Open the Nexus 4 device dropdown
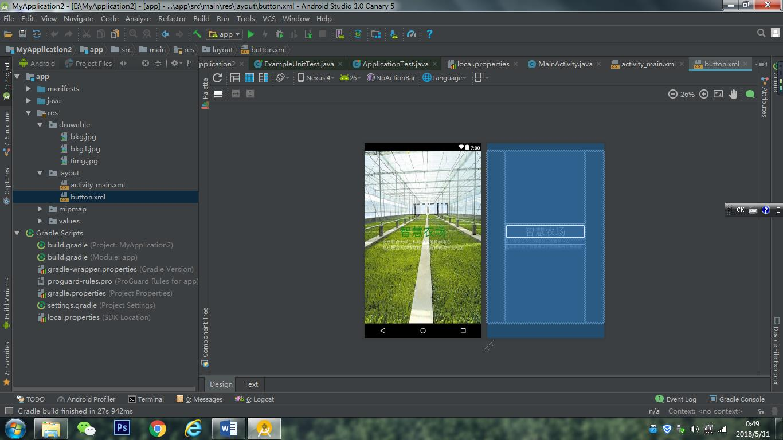783x440 pixels. tap(314, 78)
